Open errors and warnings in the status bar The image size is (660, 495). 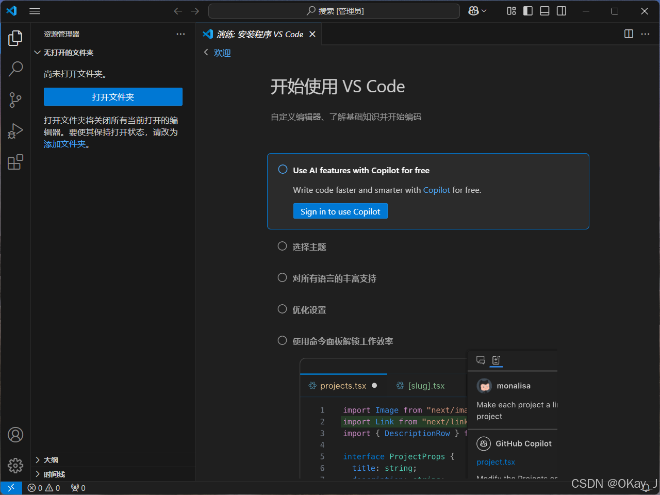pyautogui.click(x=43, y=487)
